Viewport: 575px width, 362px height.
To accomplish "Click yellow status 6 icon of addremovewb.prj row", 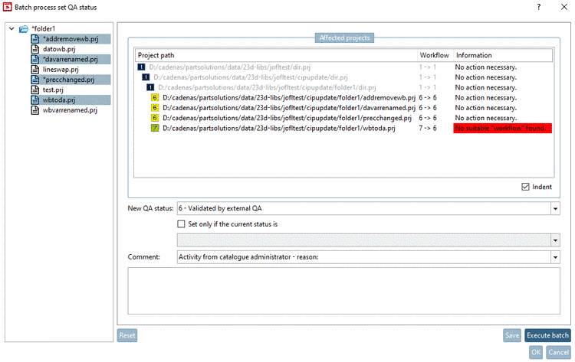I will click(155, 98).
